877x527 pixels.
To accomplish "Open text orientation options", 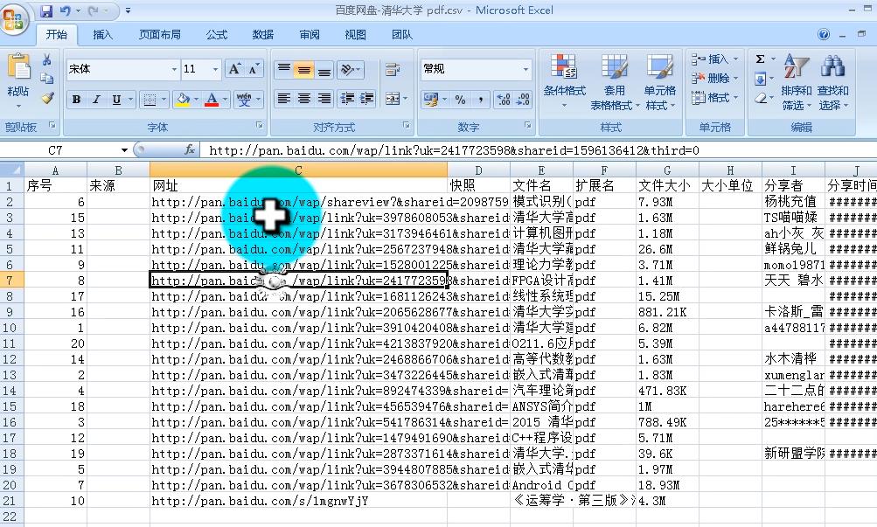I will click(x=350, y=69).
